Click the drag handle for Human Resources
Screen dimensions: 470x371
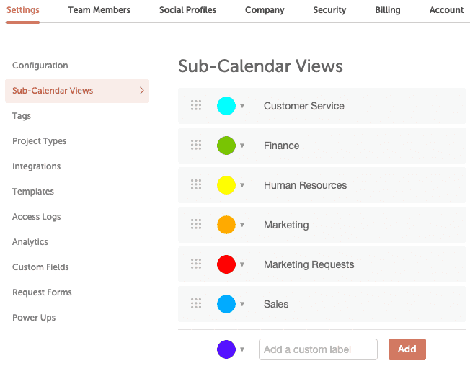(196, 184)
